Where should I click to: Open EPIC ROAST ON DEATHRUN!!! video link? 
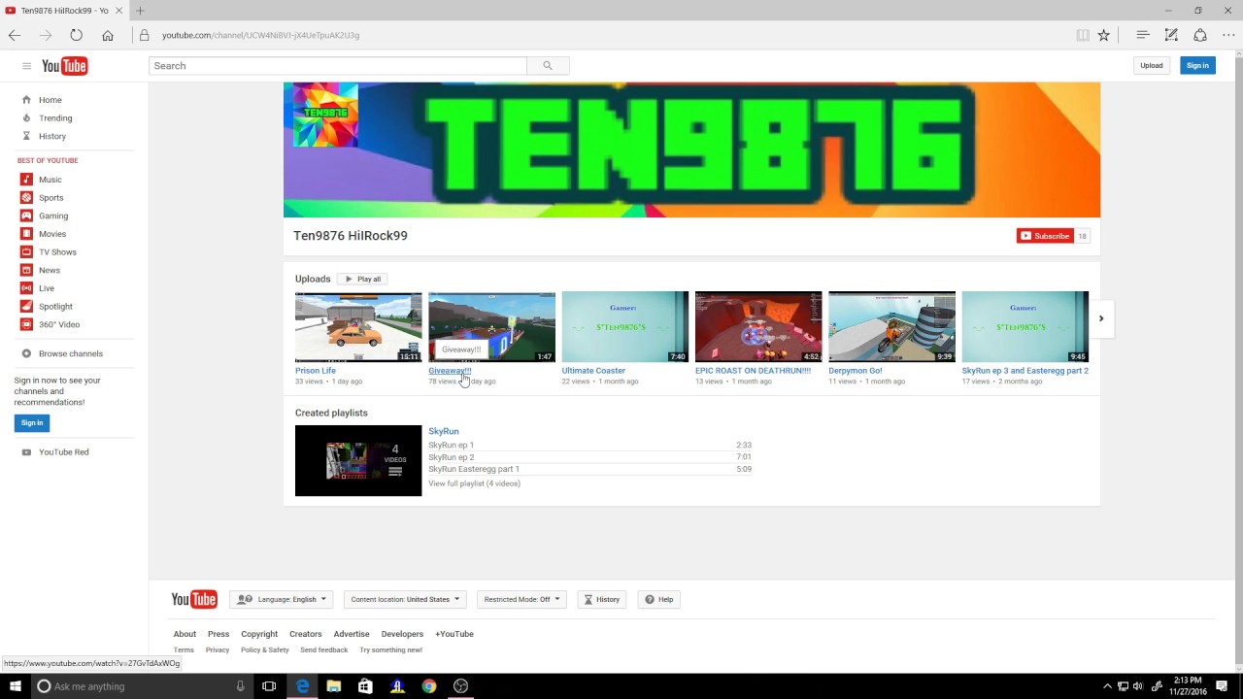pos(753,371)
